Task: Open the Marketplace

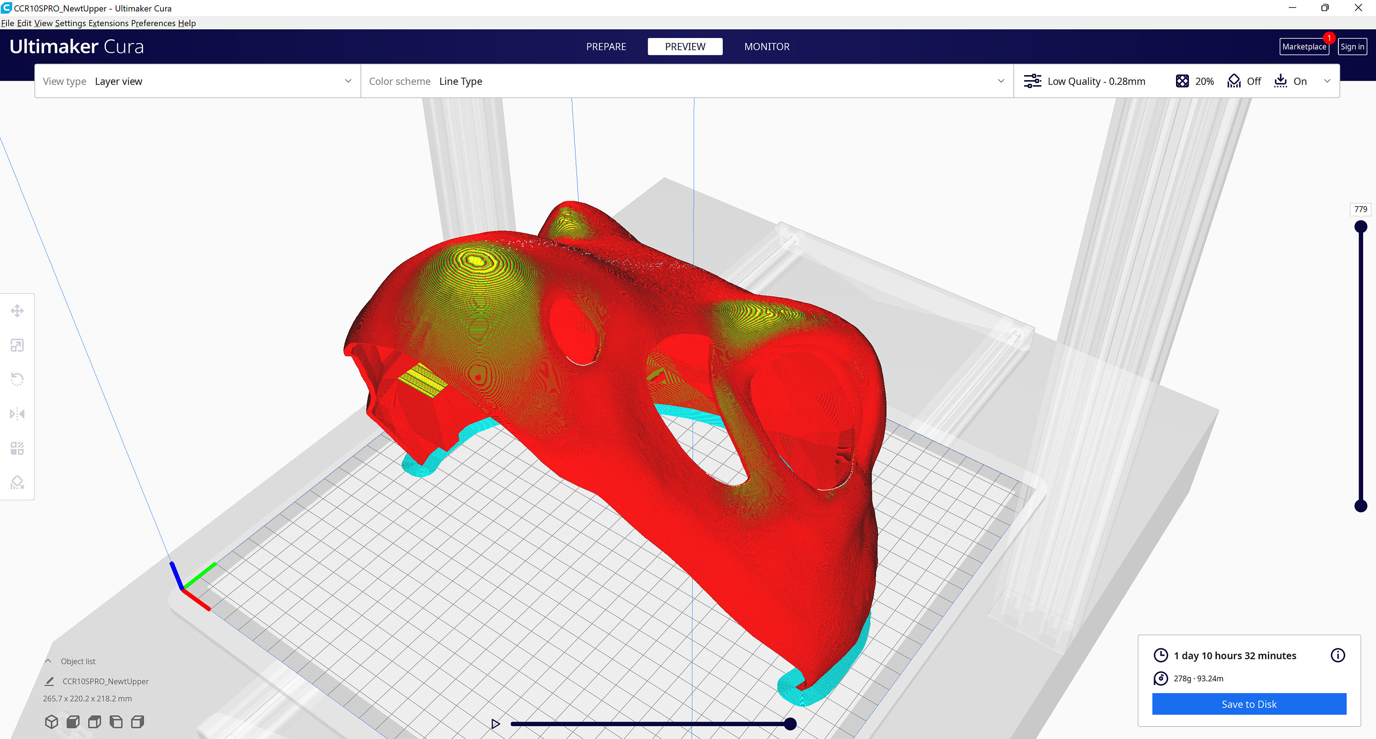Action: point(1304,46)
